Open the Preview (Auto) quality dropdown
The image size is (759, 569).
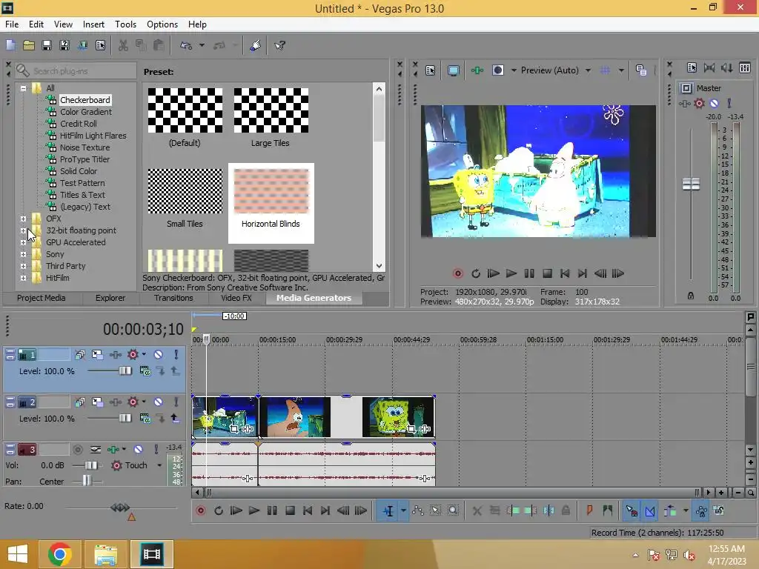click(588, 70)
